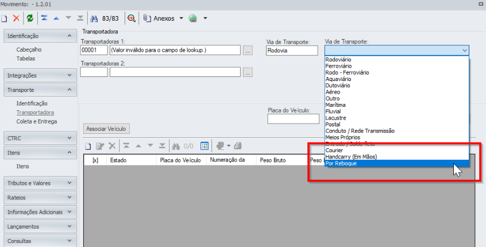Screen dimensions: 486x247
Task: Go to first row in vehicle grid toolbar
Action: tap(126, 146)
